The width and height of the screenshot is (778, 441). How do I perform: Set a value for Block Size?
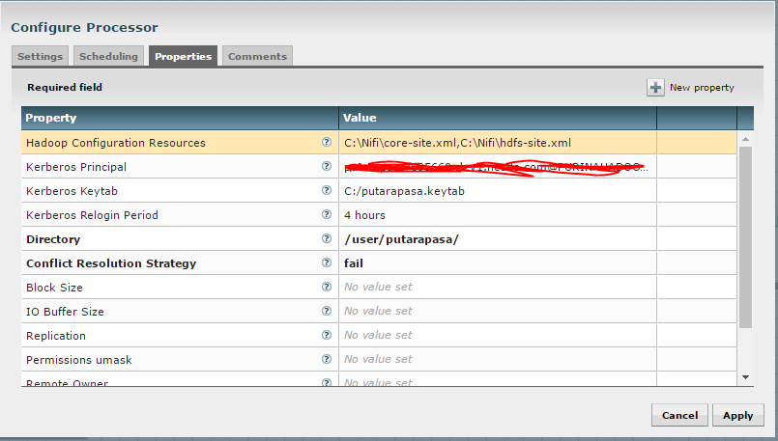498,287
